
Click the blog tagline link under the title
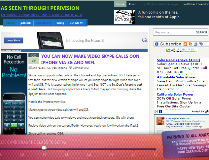coord(41,15)
